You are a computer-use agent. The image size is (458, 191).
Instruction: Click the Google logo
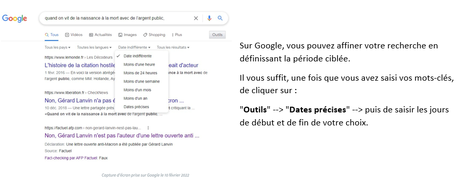point(15,18)
